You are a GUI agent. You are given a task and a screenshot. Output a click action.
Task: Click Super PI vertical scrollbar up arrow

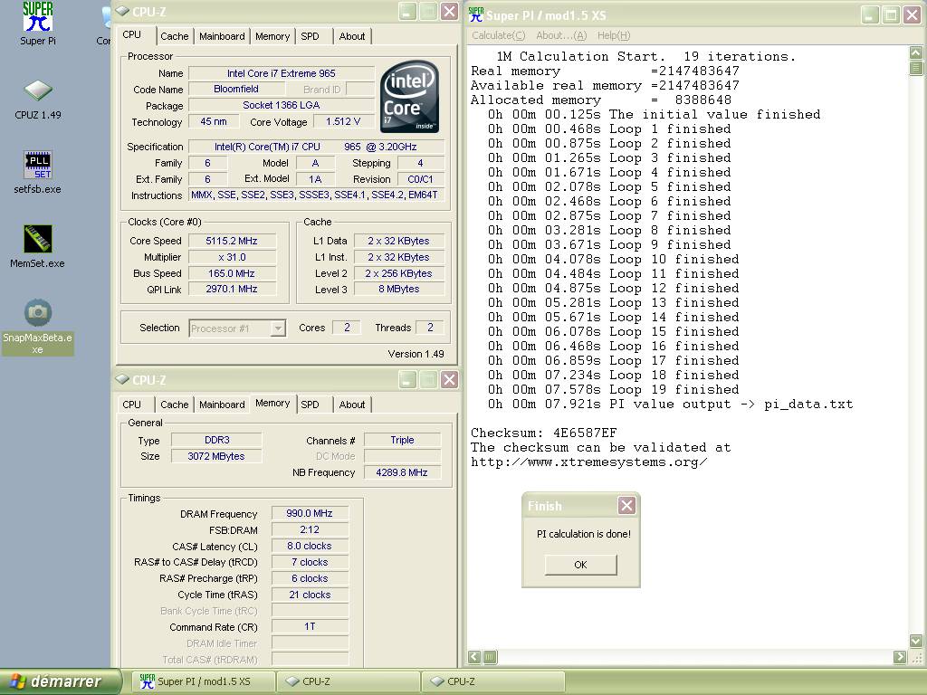[x=916, y=52]
